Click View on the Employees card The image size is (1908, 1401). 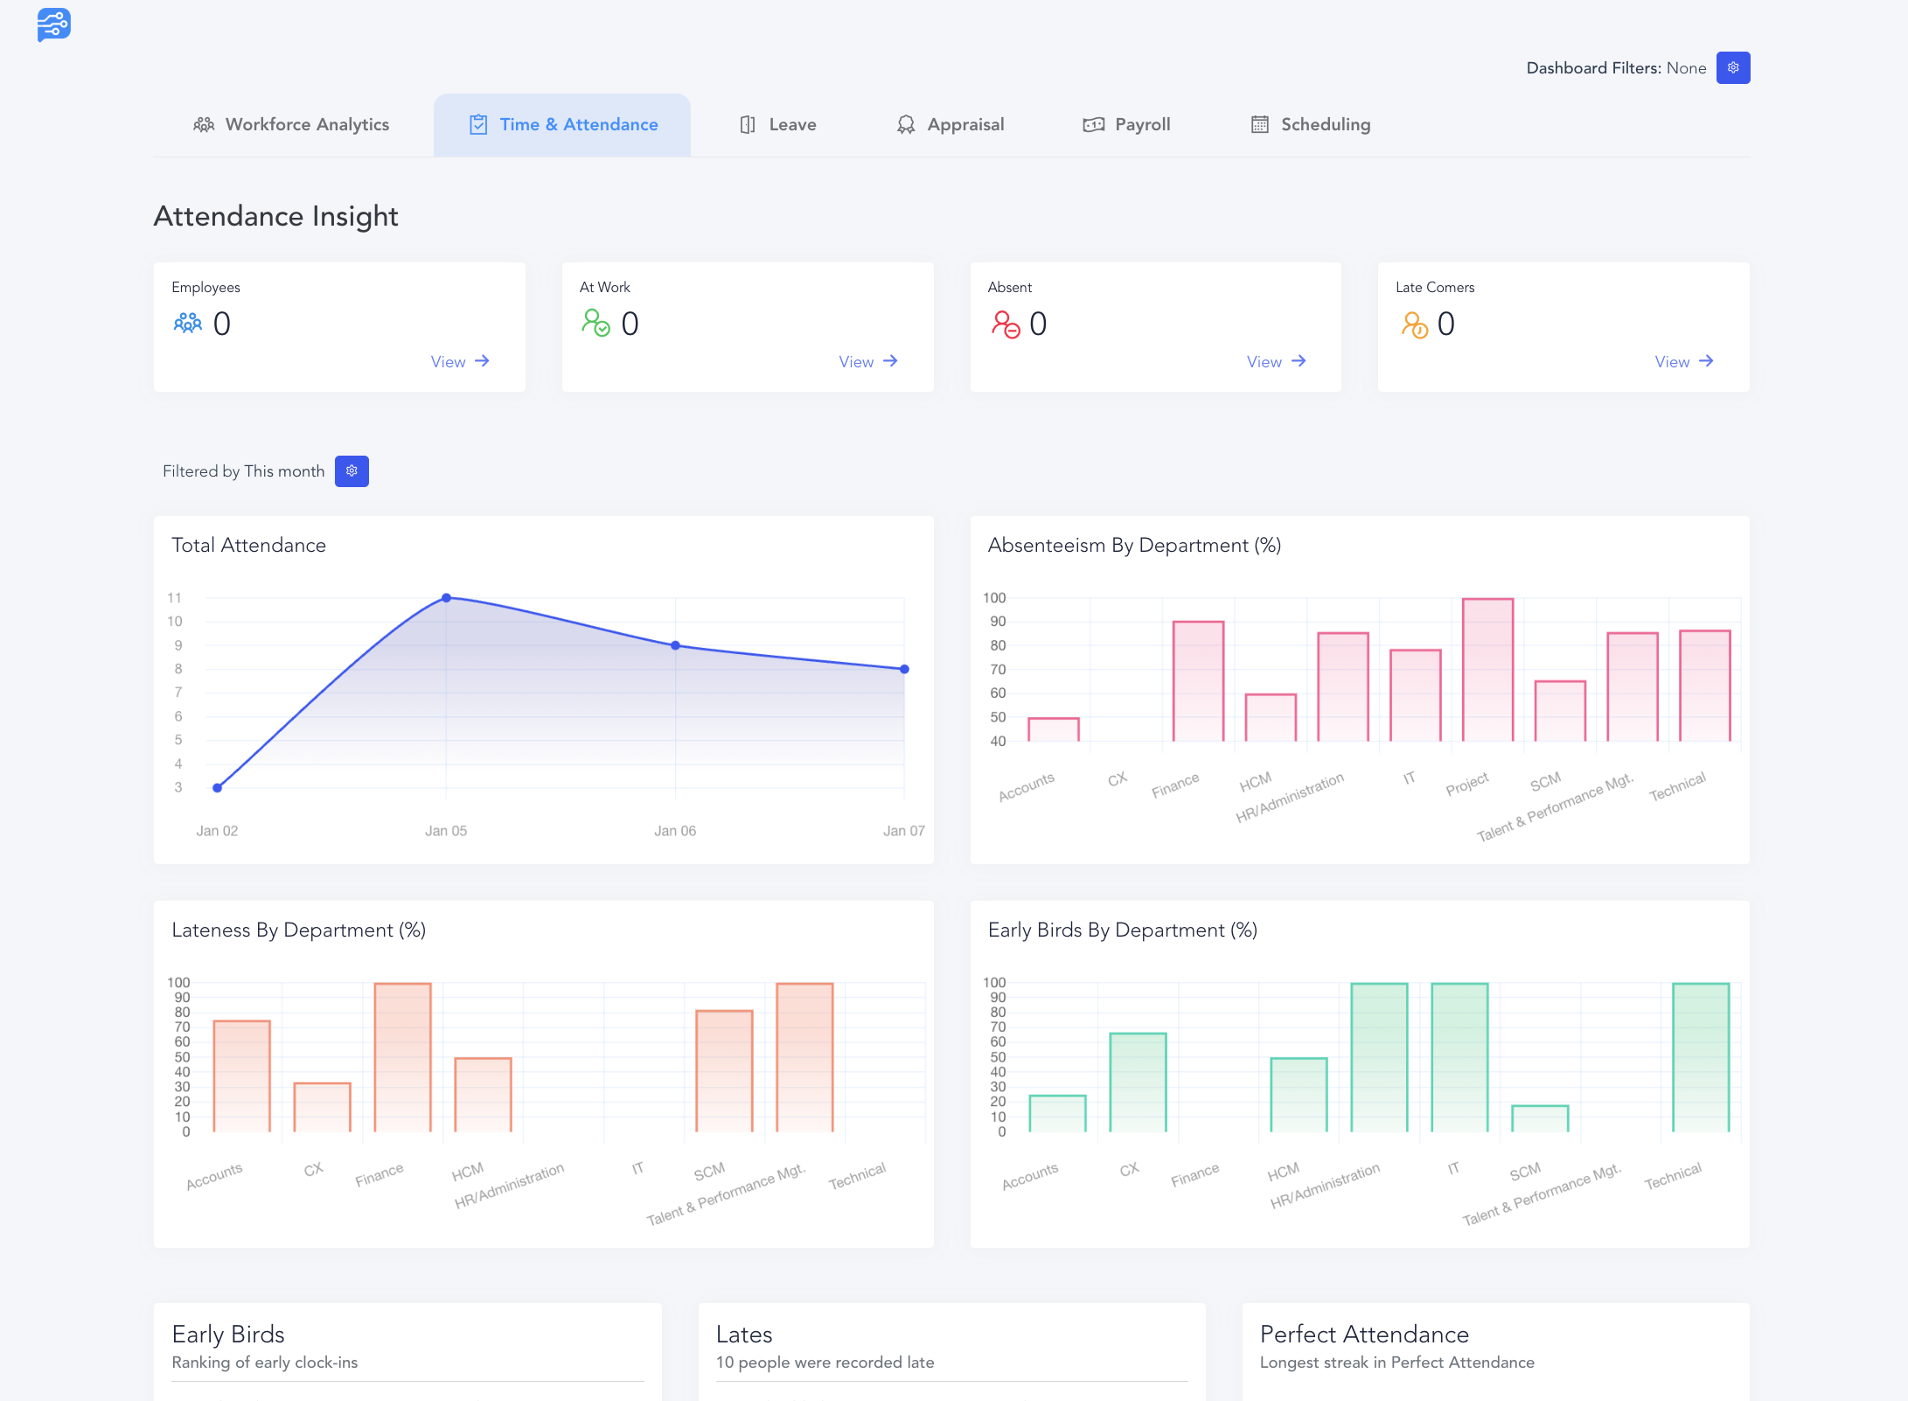click(x=460, y=361)
